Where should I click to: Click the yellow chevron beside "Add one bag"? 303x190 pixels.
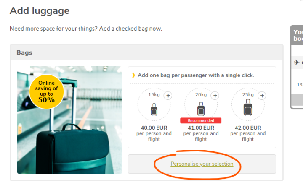pyautogui.click(x=133, y=75)
